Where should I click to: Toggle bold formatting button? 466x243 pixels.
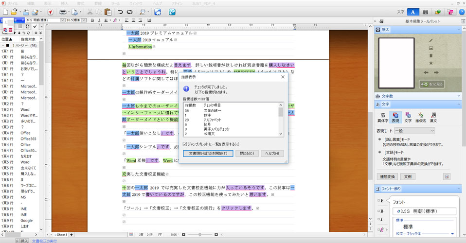(92, 20)
